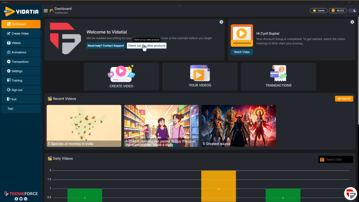This screenshot has height=202, width=359.
Task: Click the Hi Cyril Gupta! heading
Action: point(267,33)
